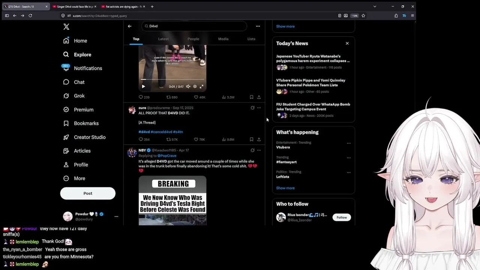Open Chat from sidebar
This screenshot has width=480, height=270.
pyautogui.click(x=74, y=82)
